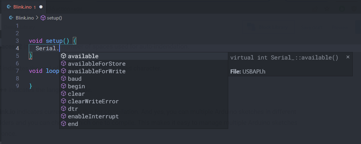Choose 'availableForStore' suggestion
The width and height of the screenshot is (361, 144).
coord(144,64)
